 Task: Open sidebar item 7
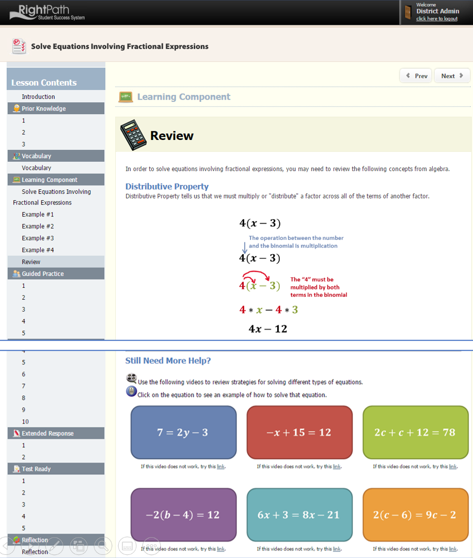(23, 386)
